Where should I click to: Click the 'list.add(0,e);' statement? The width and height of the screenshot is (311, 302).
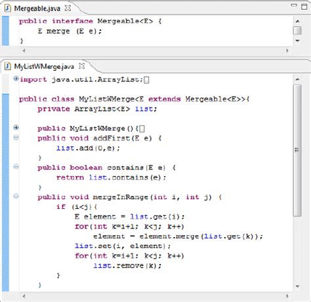coord(88,148)
